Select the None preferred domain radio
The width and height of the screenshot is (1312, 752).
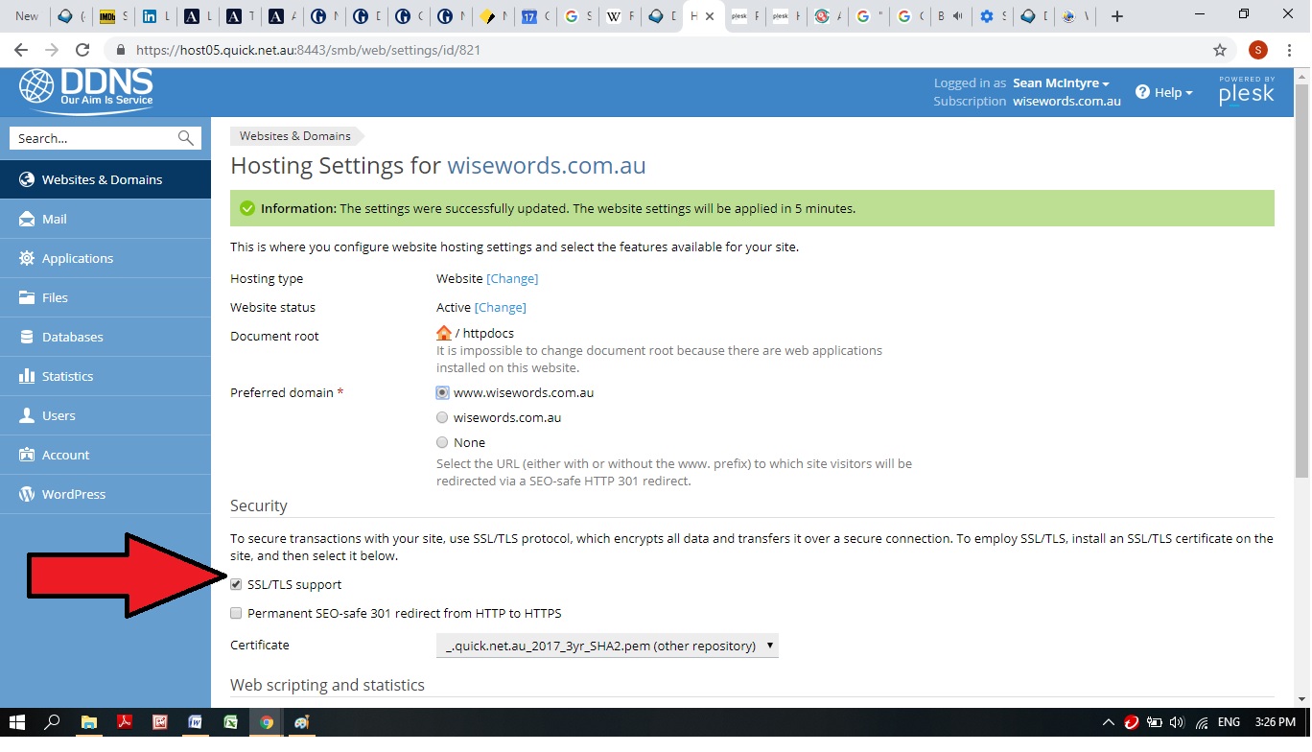click(442, 442)
